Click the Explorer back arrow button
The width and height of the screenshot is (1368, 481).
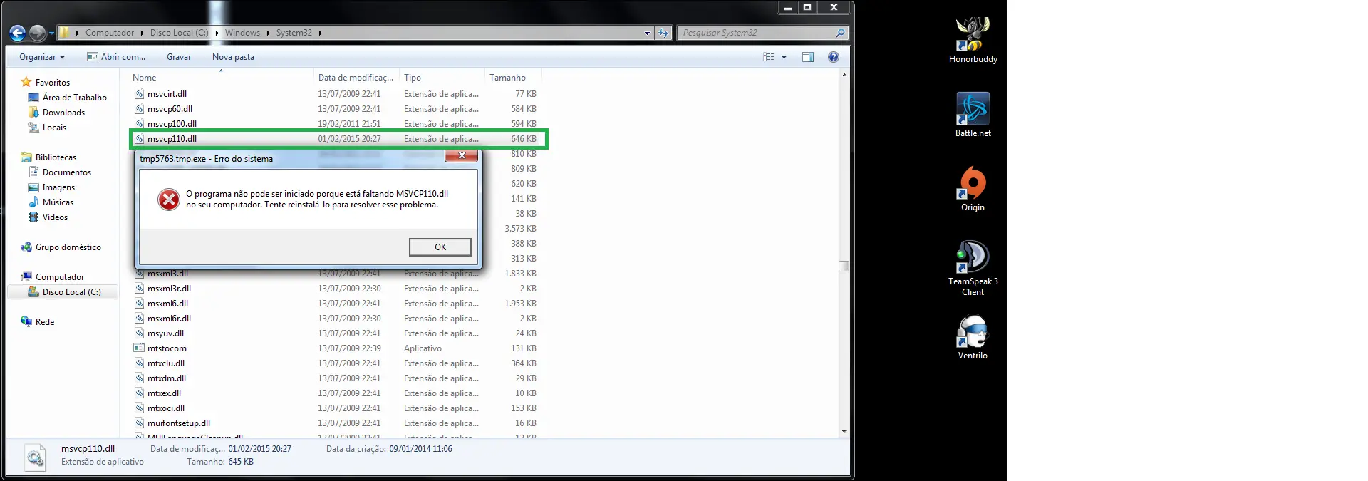coord(18,33)
